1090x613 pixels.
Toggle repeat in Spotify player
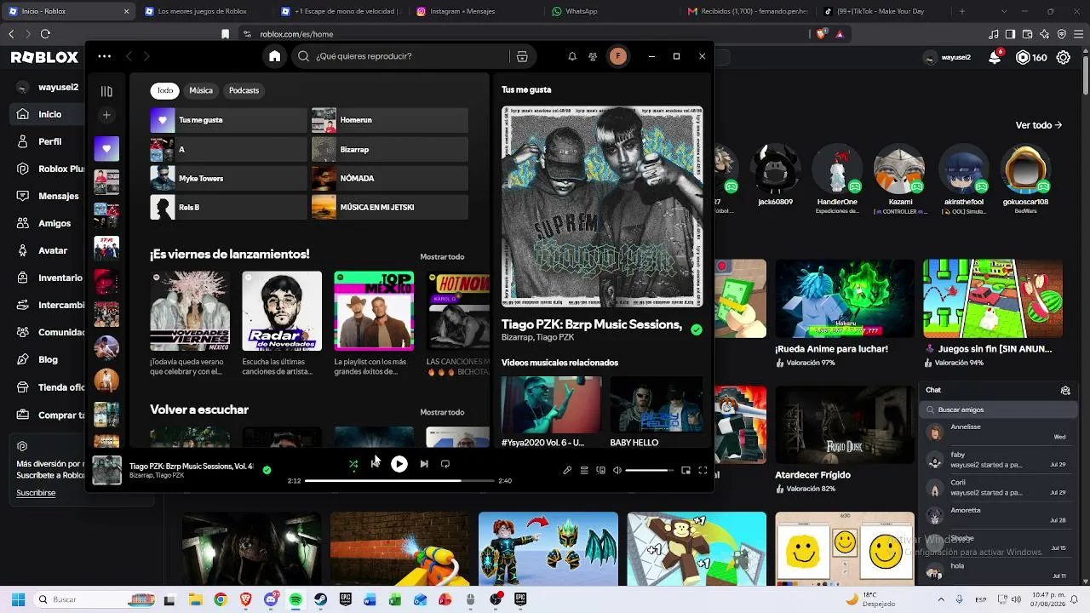(445, 464)
